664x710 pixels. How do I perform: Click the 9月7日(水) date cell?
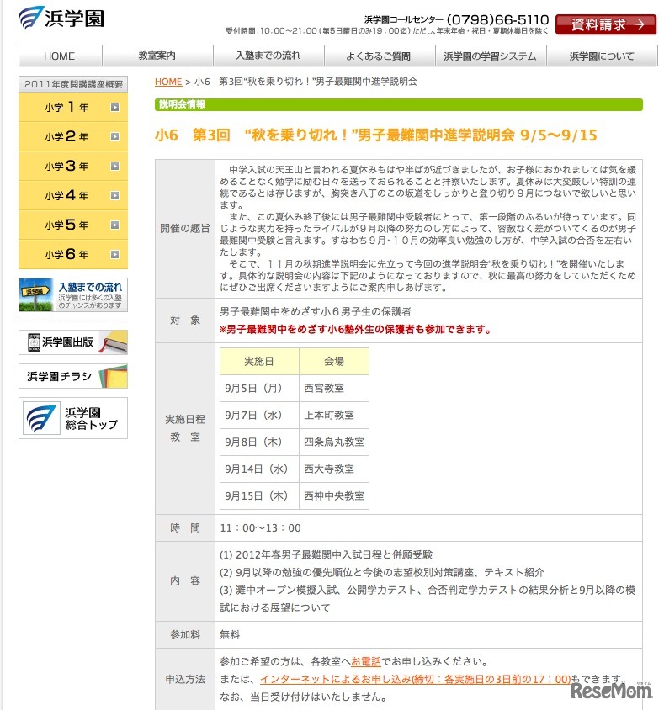[x=259, y=415]
